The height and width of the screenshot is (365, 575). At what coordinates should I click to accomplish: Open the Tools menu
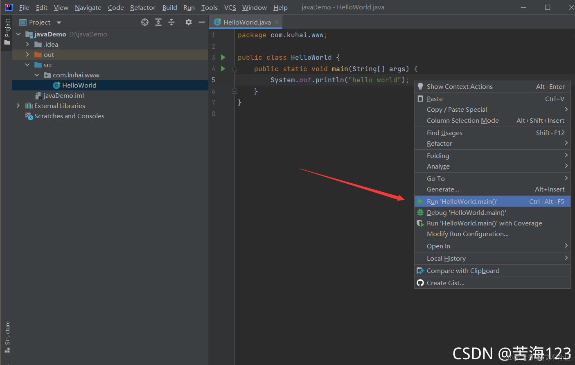[209, 7]
